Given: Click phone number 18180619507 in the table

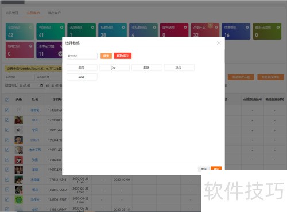Looking at the screenshot, I should coord(57,199).
